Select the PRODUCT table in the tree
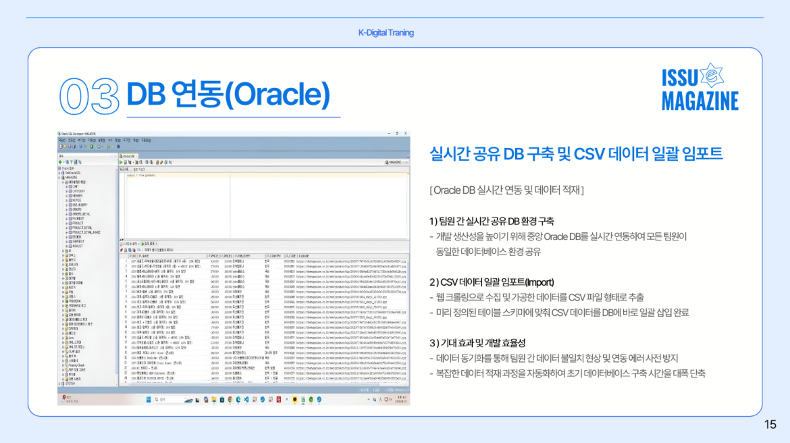 click(78, 224)
